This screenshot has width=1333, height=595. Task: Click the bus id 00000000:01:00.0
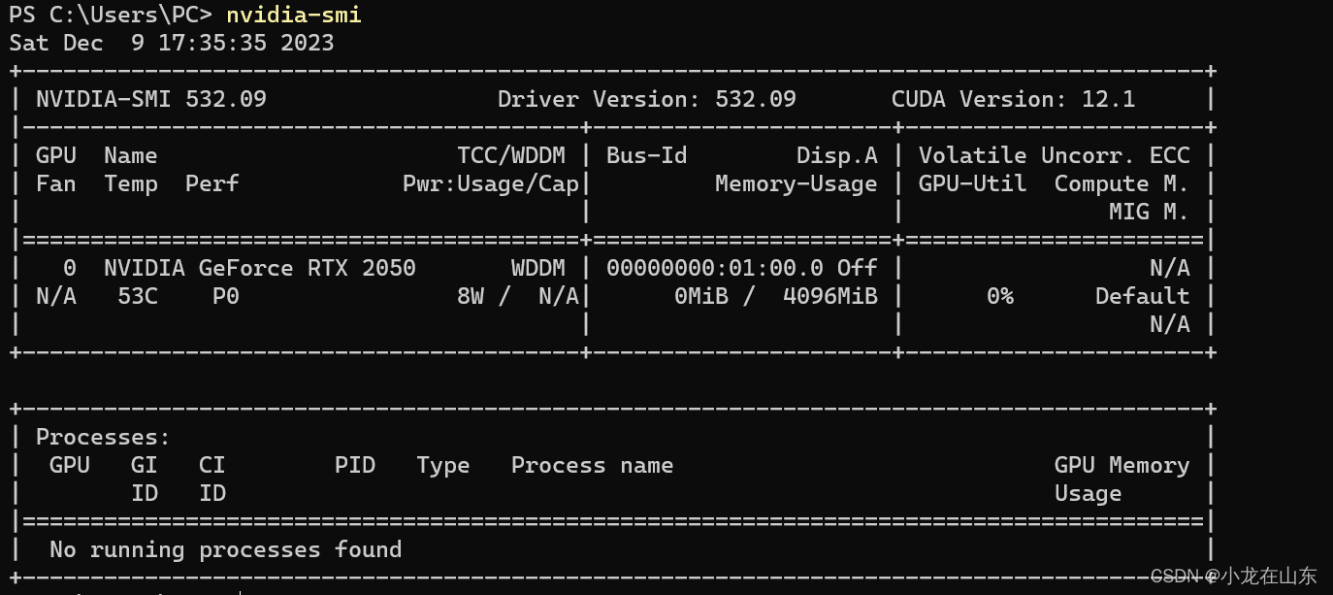tap(715, 268)
